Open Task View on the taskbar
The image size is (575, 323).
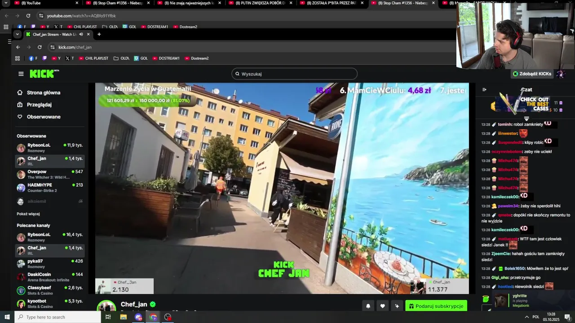pos(108,317)
